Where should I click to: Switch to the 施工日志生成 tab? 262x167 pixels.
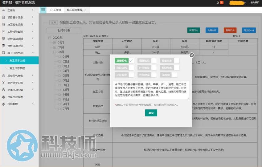77,10
